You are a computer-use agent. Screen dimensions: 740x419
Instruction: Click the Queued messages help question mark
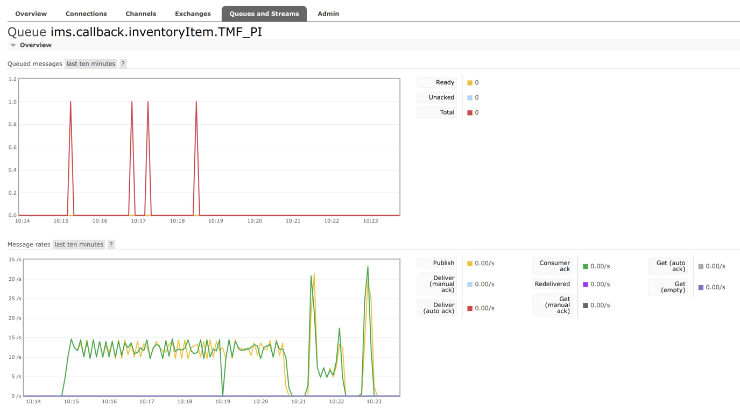pyautogui.click(x=123, y=63)
